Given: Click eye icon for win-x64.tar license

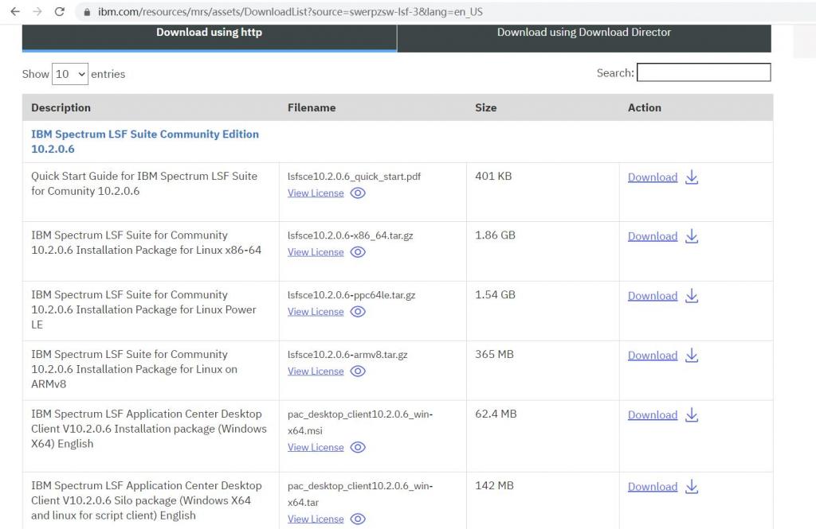Looking at the screenshot, I should point(358,519).
